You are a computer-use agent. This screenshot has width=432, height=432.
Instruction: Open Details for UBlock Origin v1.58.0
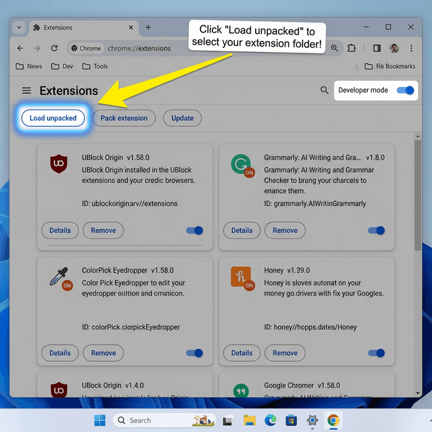click(x=60, y=230)
